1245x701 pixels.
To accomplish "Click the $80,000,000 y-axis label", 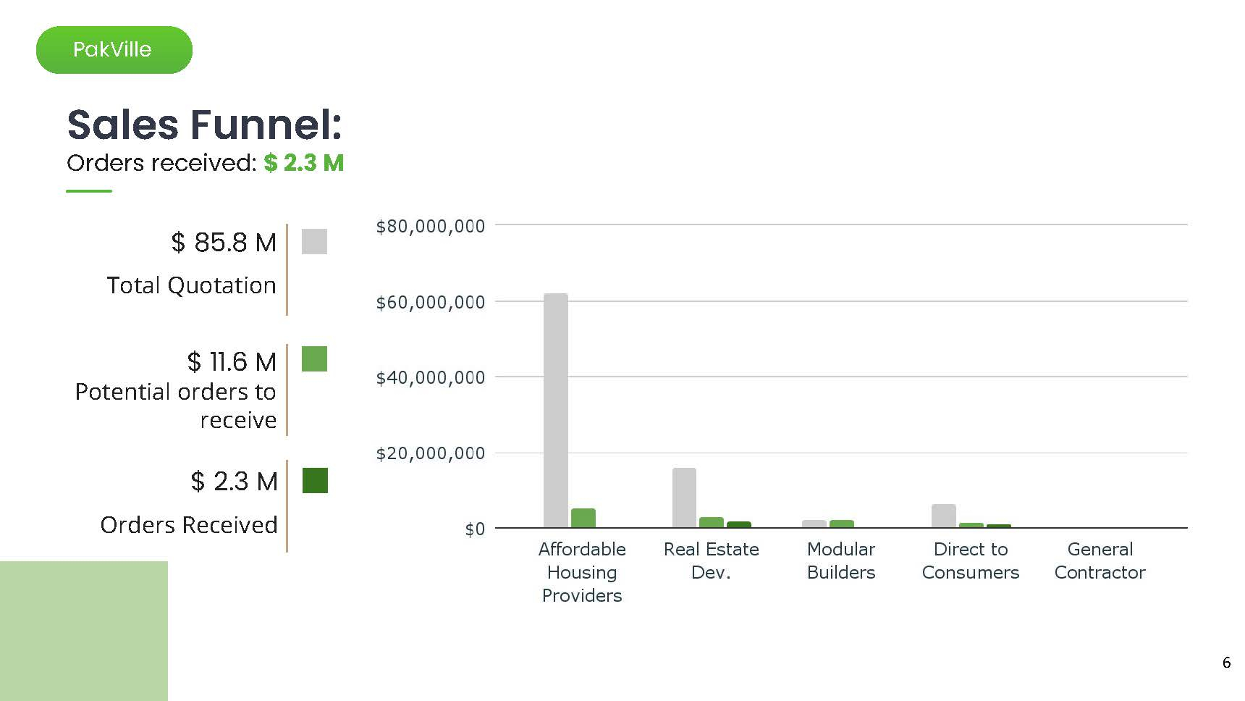I will (430, 227).
